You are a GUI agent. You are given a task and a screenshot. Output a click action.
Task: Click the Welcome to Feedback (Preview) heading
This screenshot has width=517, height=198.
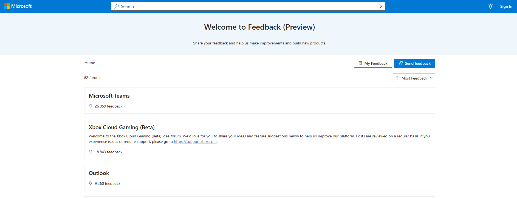tap(259, 27)
